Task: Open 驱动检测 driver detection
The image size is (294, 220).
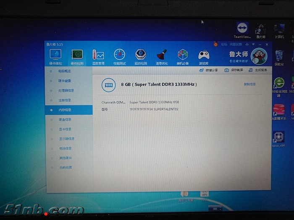Action: (x=141, y=56)
